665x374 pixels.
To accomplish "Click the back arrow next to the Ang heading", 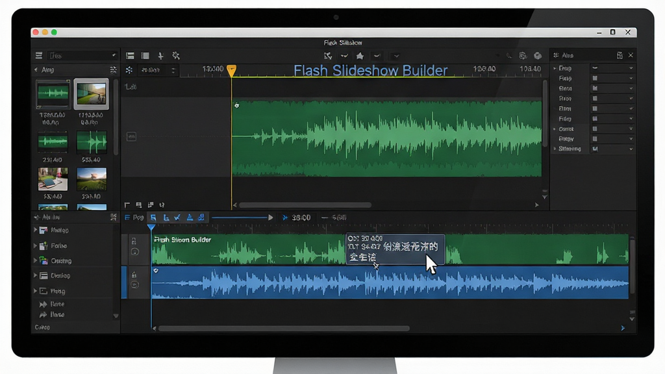I will point(36,69).
